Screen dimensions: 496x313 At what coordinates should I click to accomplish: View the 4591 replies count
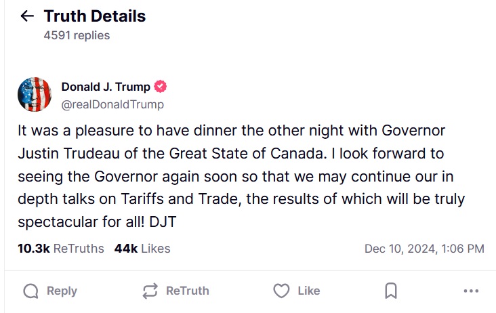[x=77, y=35]
